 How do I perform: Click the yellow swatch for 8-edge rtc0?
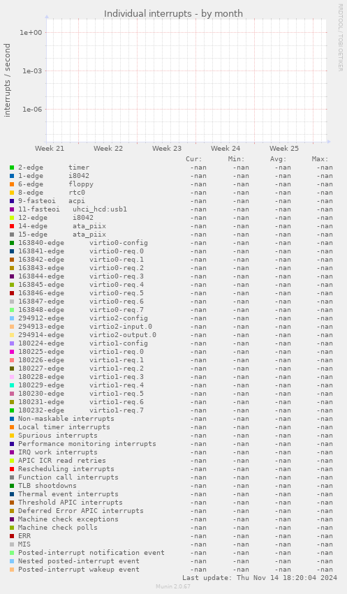pyautogui.click(x=12, y=193)
